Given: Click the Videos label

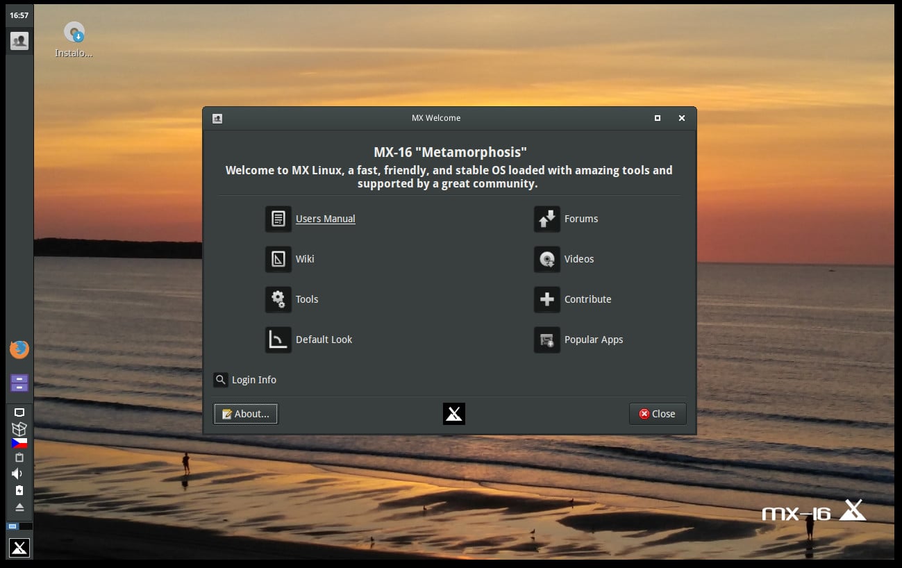Looking at the screenshot, I should tap(579, 259).
